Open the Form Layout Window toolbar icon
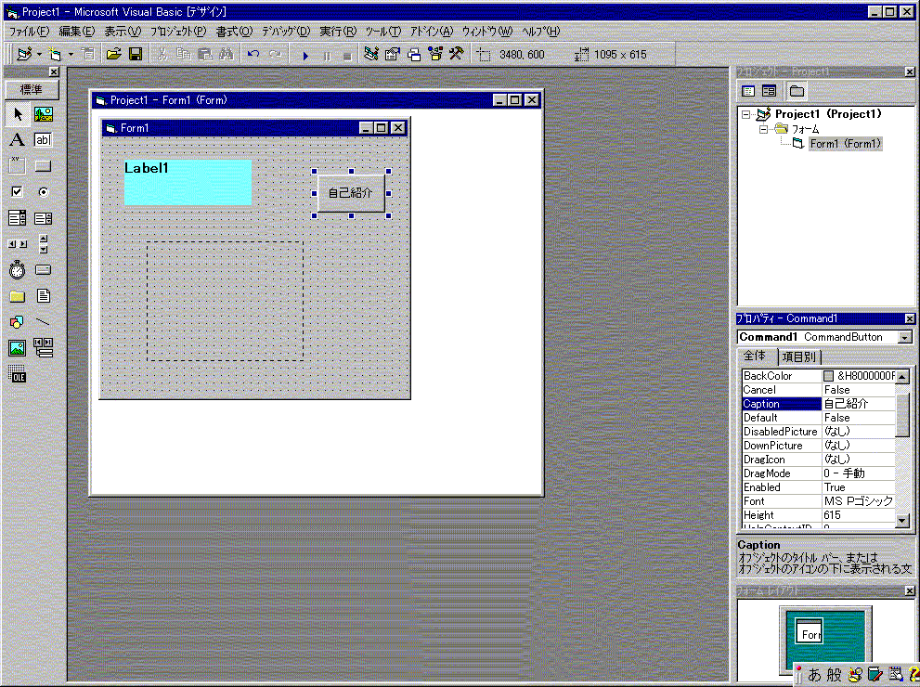This screenshot has width=920, height=687. (414, 55)
